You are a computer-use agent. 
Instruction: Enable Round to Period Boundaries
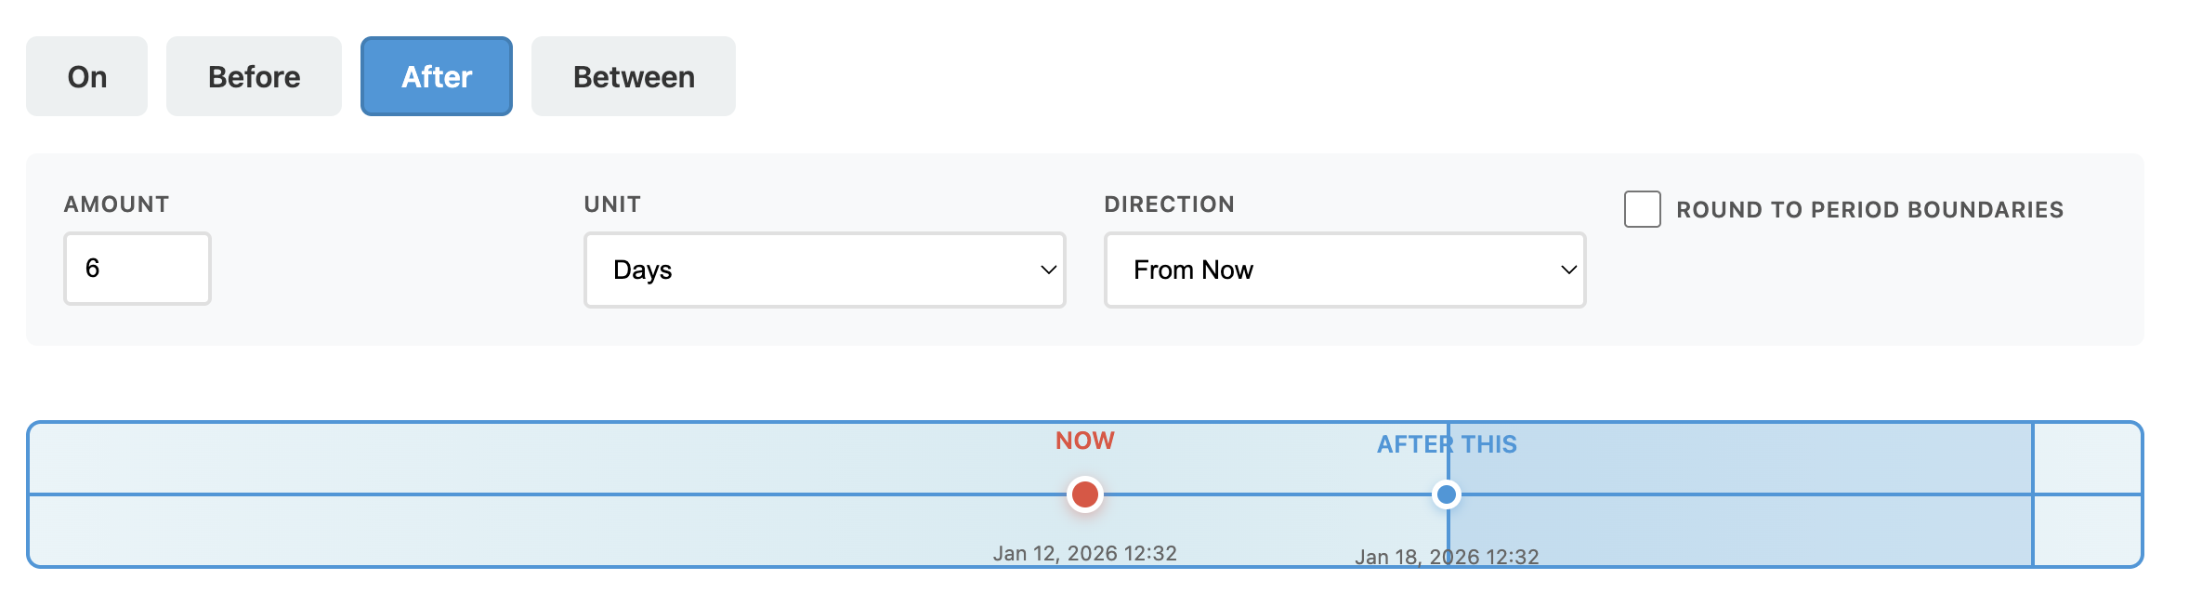click(1642, 210)
